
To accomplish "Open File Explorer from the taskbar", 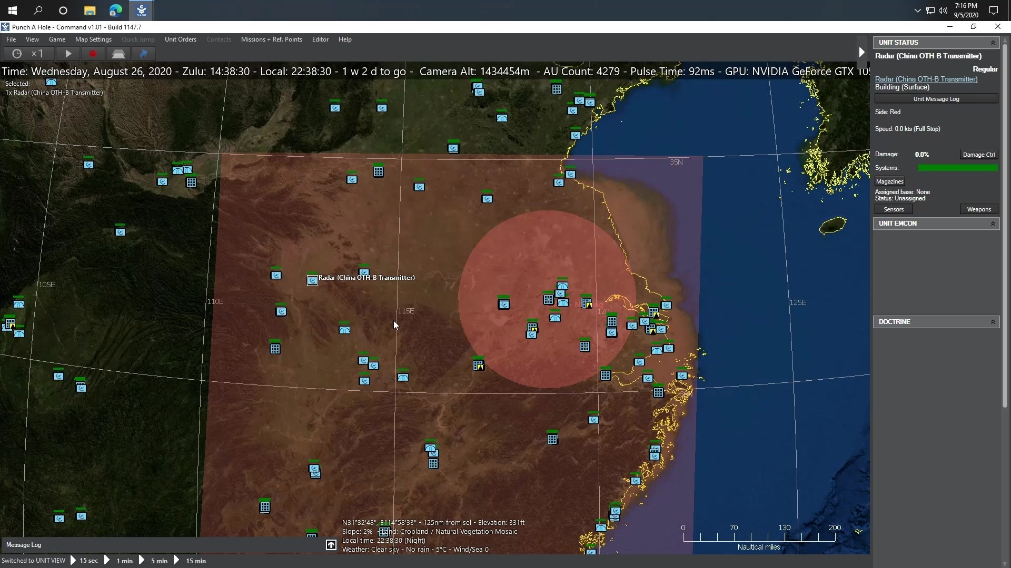I will point(90,11).
